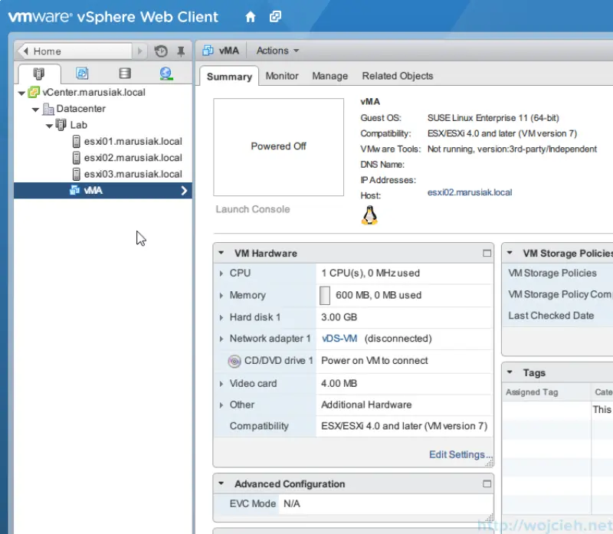
Task: Open the recent objects history icon
Action: point(161,50)
